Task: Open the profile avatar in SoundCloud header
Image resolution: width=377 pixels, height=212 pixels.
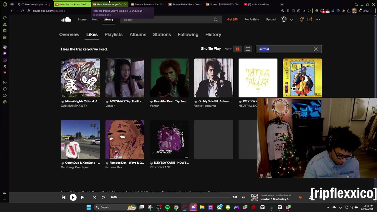Action: tap(284, 19)
